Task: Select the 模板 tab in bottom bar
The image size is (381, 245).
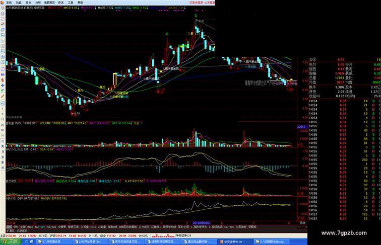Action: (x=16, y=227)
